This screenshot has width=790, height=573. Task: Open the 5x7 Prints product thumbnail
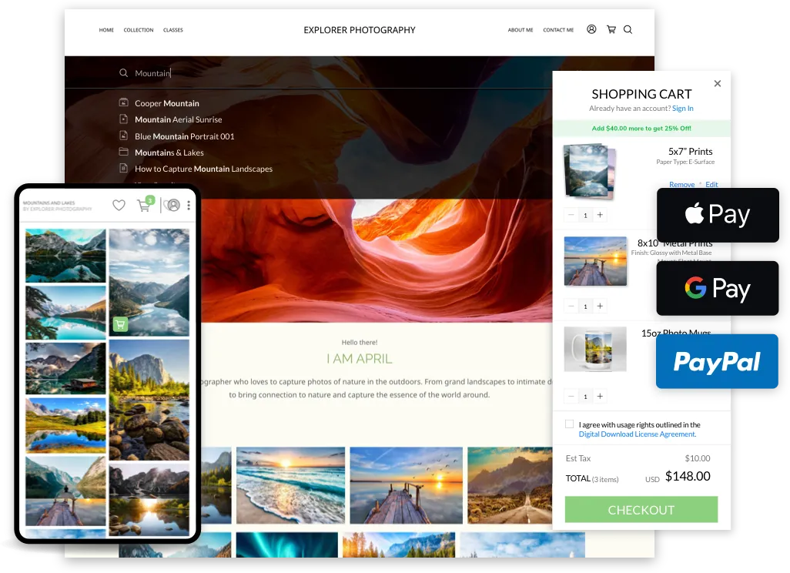(x=590, y=171)
